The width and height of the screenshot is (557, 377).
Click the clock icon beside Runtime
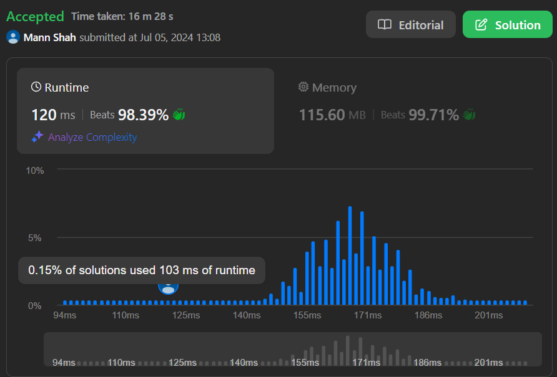pyautogui.click(x=36, y=87)
